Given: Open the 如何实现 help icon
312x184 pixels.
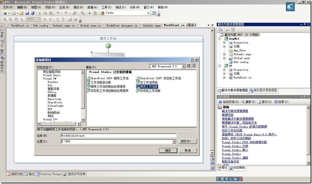Looking at the screenshot, I should tap(220, 102).
